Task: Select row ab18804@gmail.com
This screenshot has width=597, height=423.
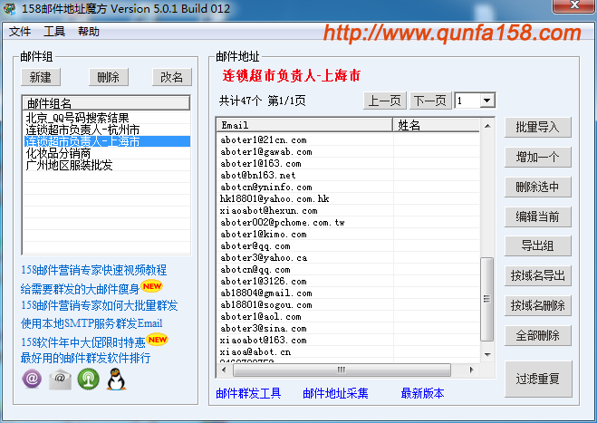Action: tap(349, 293)
